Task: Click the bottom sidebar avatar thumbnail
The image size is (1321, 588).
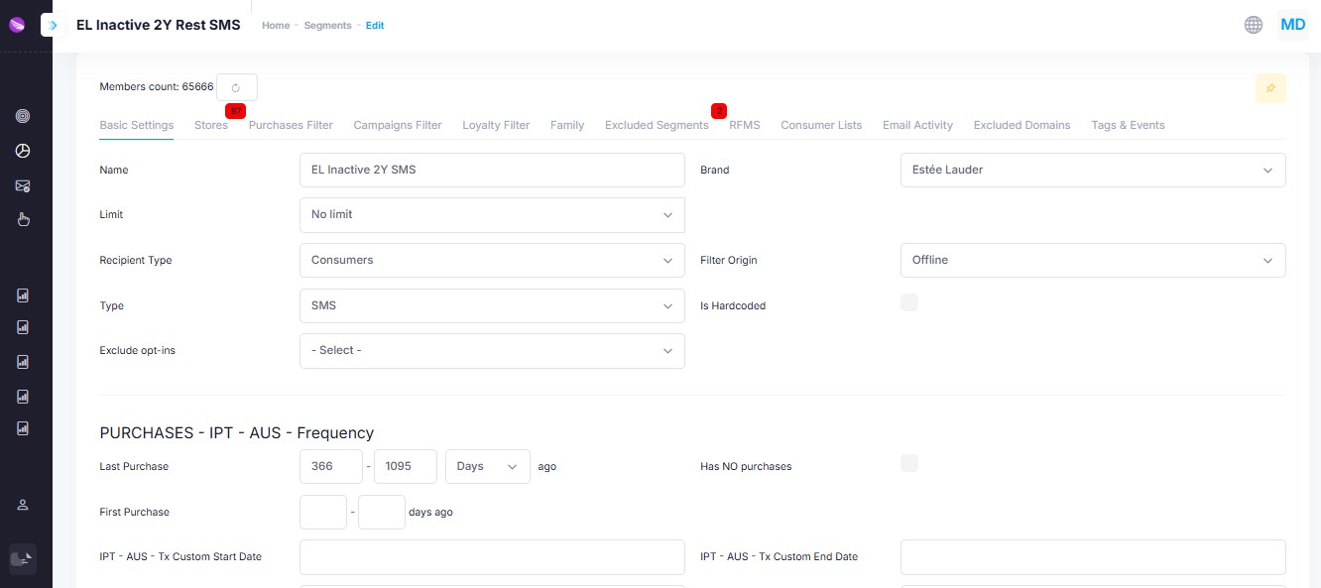Action: (23, 559)
